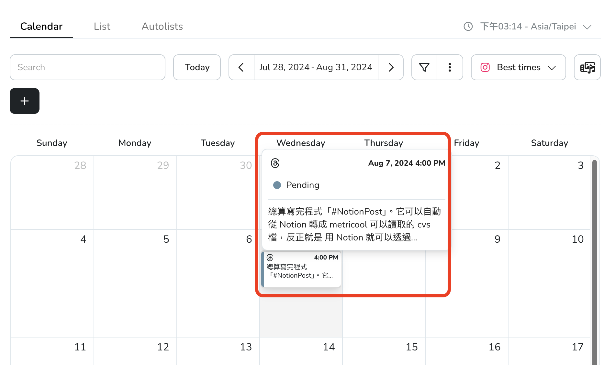Expand the Best times dropdown

(x=518, y=67)
